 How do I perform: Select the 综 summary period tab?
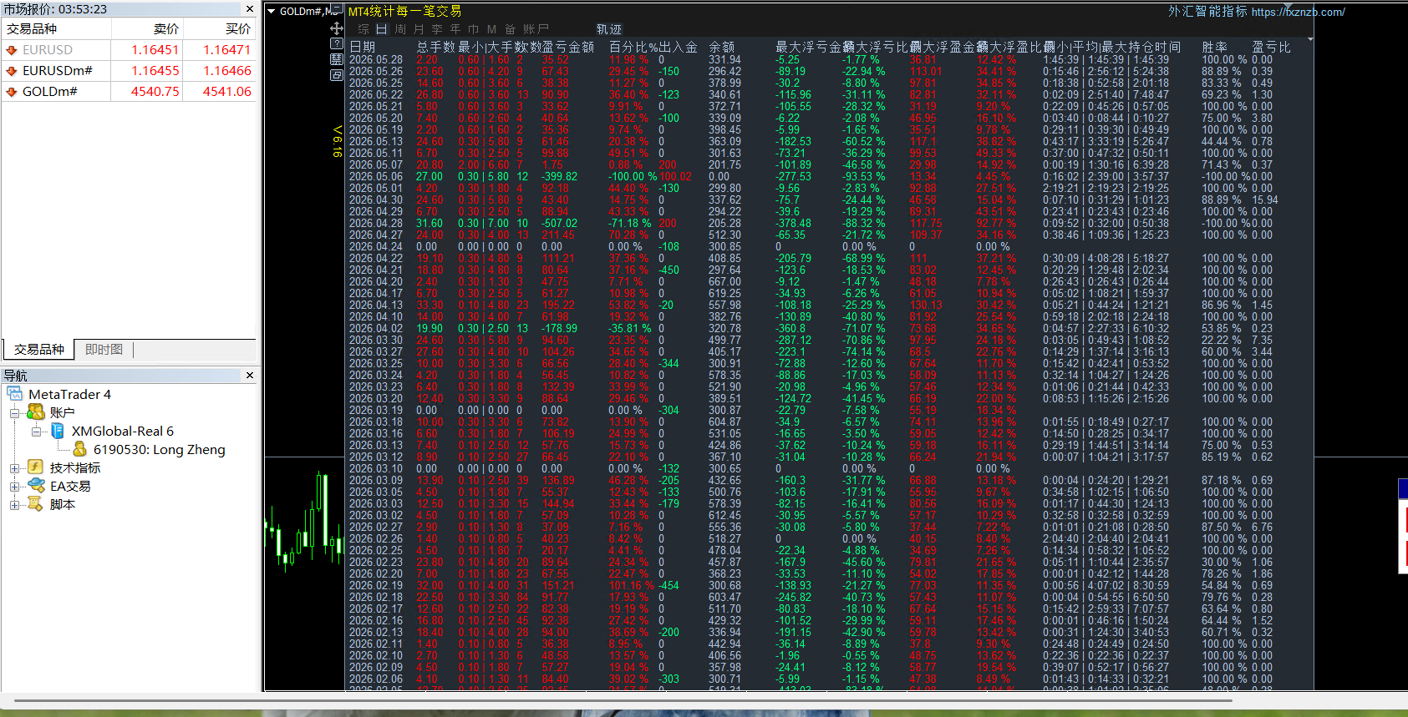[x=363, y=29]
